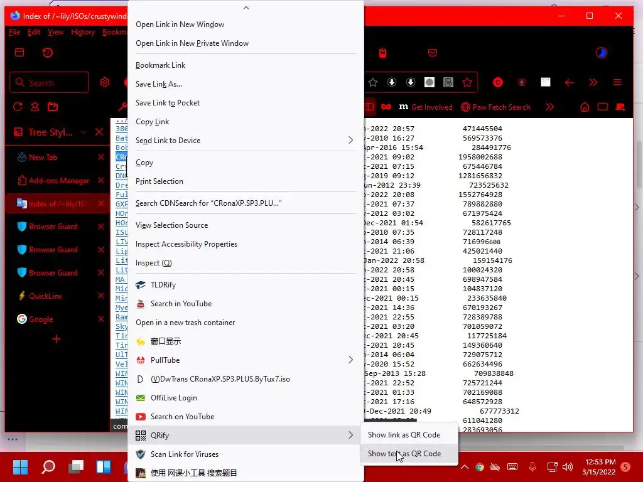The width and height of the screenshot is (643, 482).
Task: Open Paw Fetch Search bookmark
Action: pyautogui.click(x=495, y=107)
